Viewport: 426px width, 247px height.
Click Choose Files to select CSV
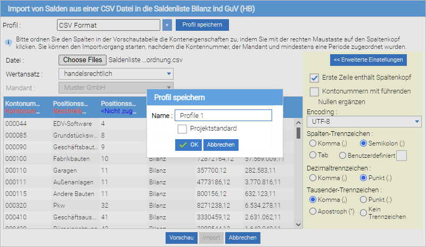coord(83,60)
